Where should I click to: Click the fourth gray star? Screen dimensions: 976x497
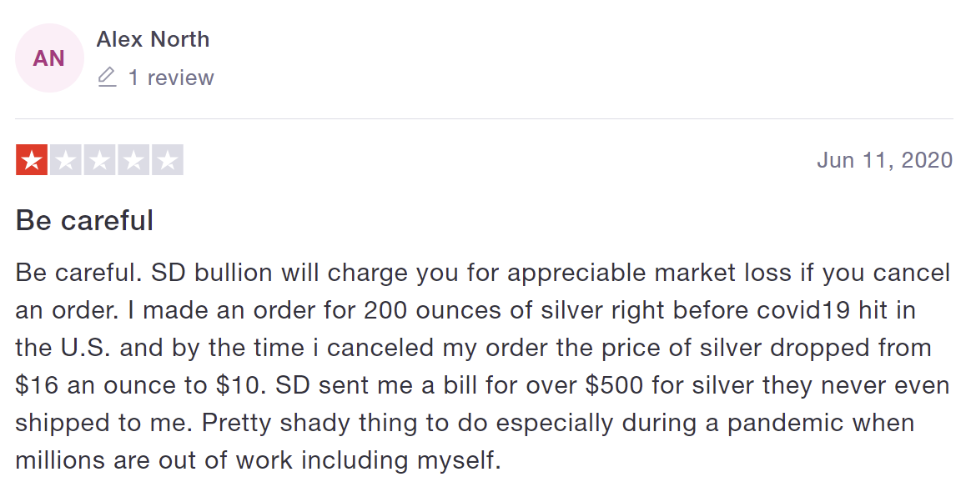133,160
